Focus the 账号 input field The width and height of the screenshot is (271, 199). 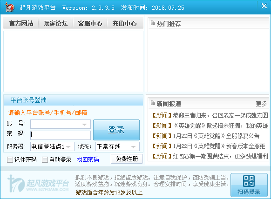(61, 124)
